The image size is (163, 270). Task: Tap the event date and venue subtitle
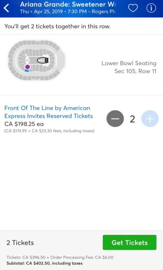68,11
